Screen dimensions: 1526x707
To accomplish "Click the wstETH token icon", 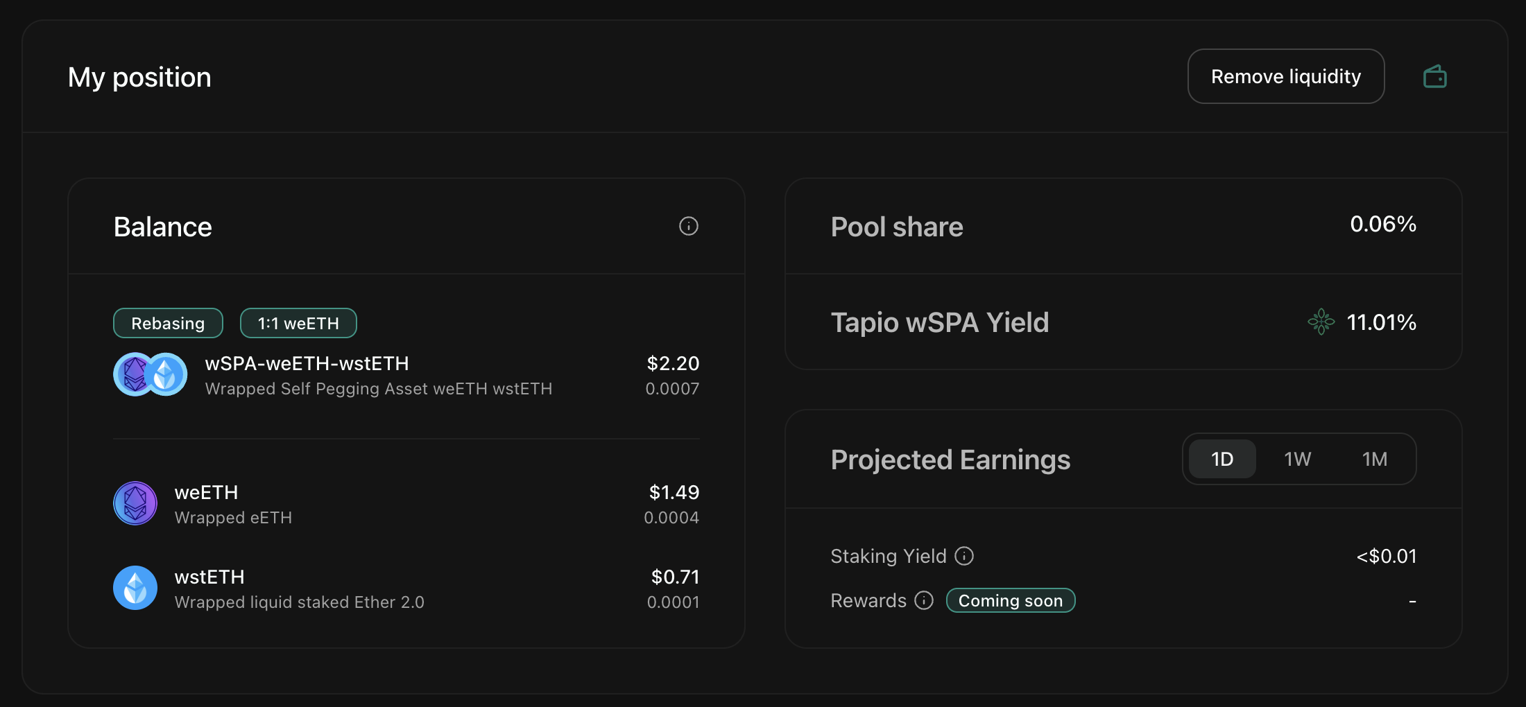I will pyautogui.click(x=135, y=588).
